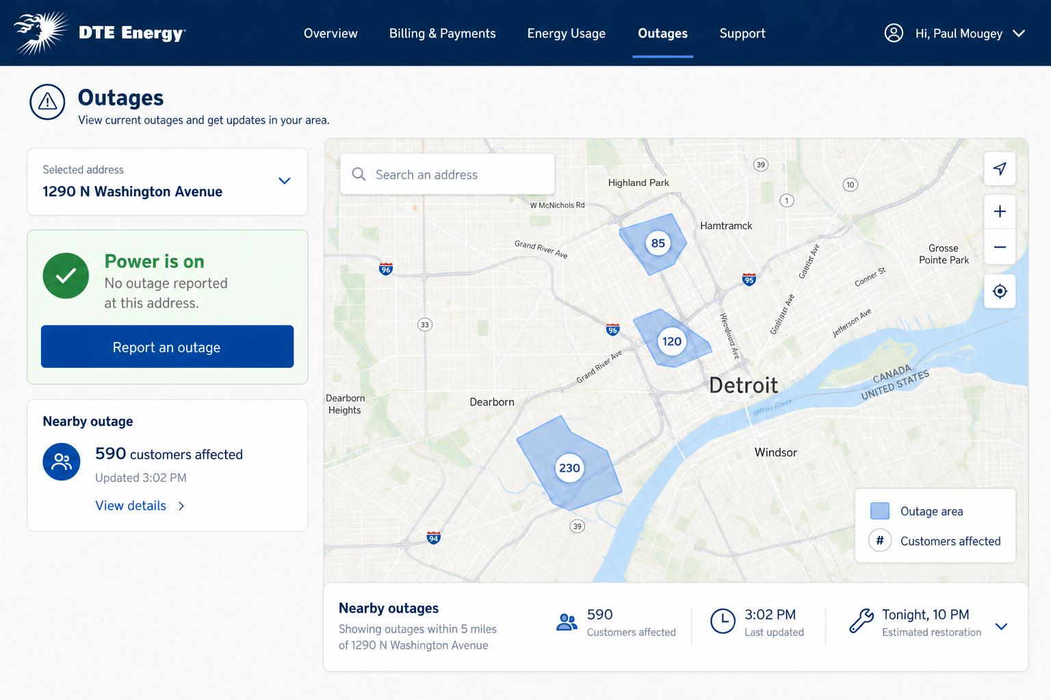
Task: Click the route 1 marker on map
Action: pyautogui.click(x=787, y=200)
